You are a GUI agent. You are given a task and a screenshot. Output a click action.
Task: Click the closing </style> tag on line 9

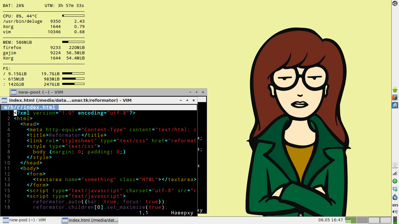tap(39, 157)
